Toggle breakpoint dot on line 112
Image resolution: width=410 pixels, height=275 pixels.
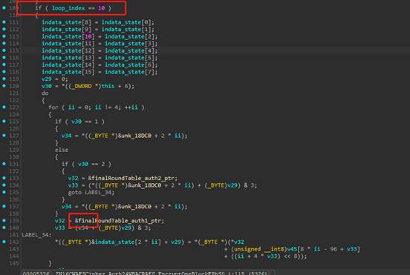click(x=4, y=29)
